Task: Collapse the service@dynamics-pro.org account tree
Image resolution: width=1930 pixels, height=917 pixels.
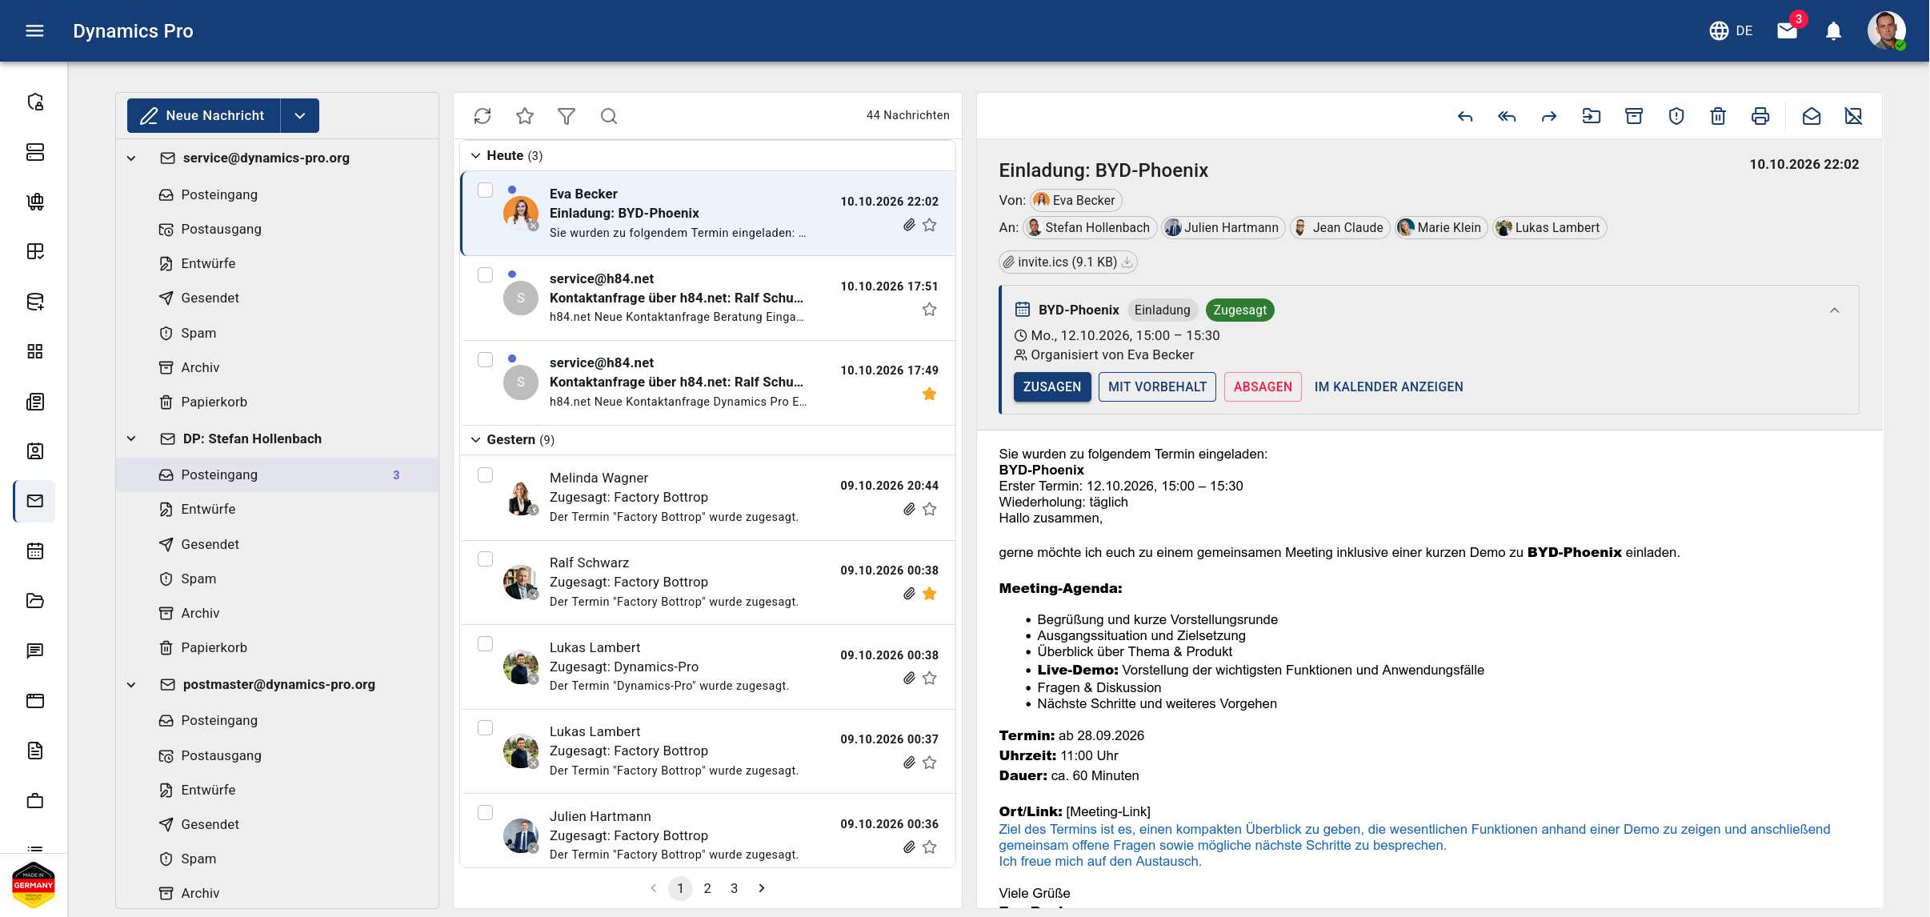Action: (x=131, y=158)
